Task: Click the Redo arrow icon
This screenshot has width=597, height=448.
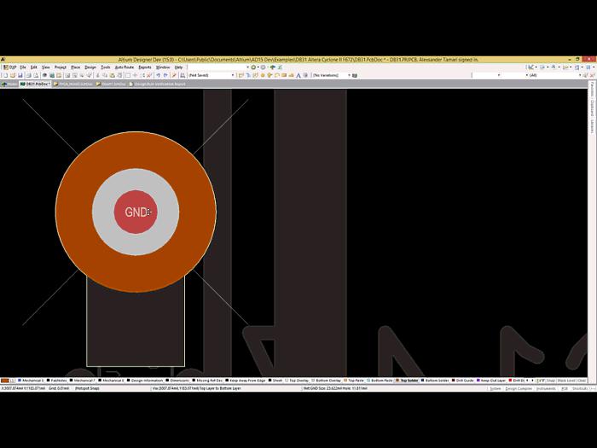Action: click(x=165, y=75)
